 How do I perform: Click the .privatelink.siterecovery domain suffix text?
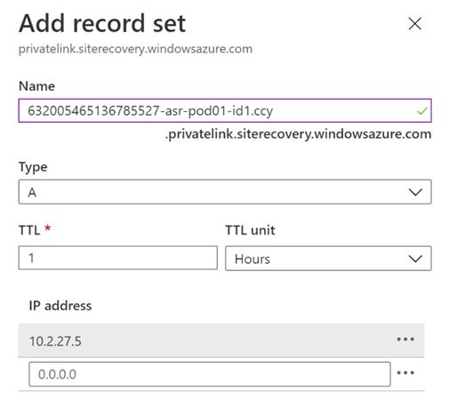coord(298,134)
